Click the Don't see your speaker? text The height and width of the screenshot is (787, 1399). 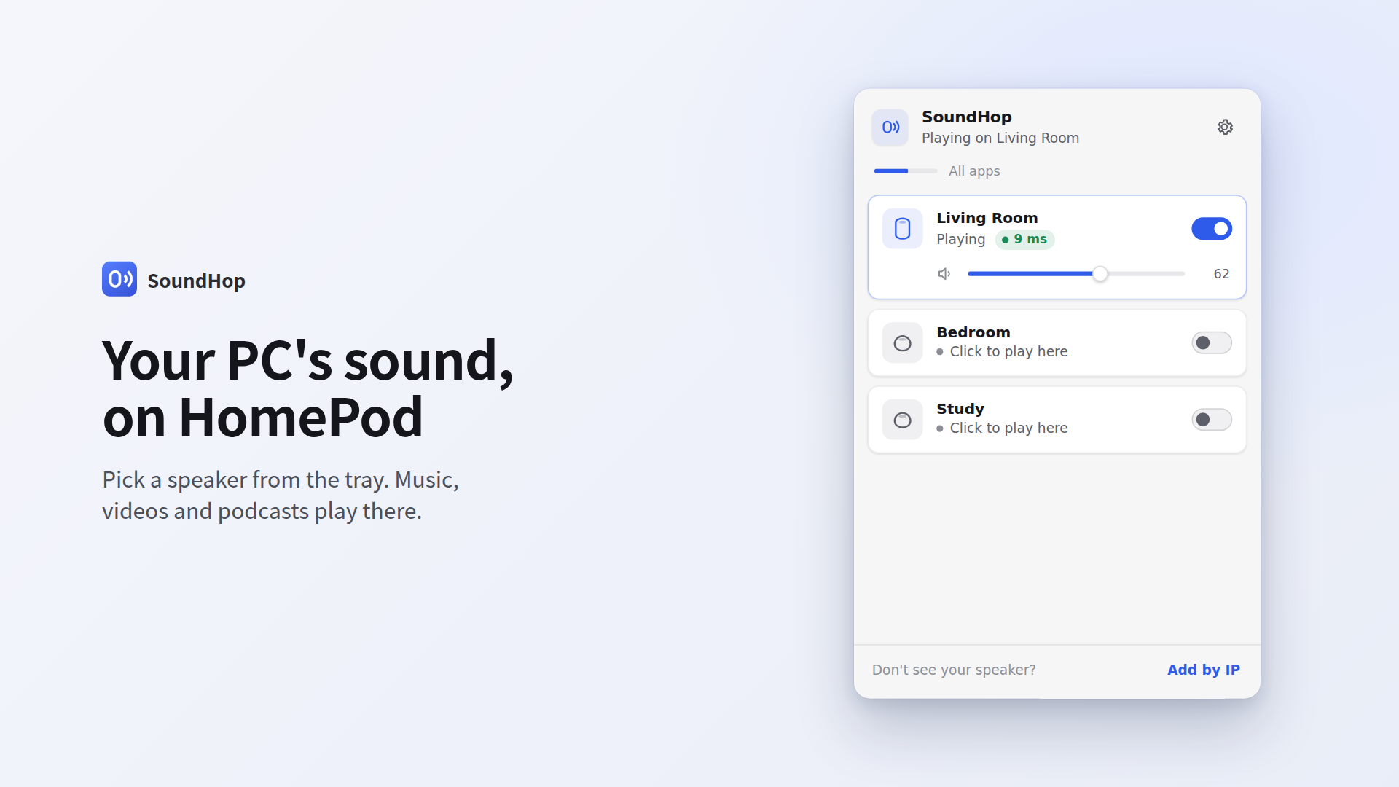953,670
